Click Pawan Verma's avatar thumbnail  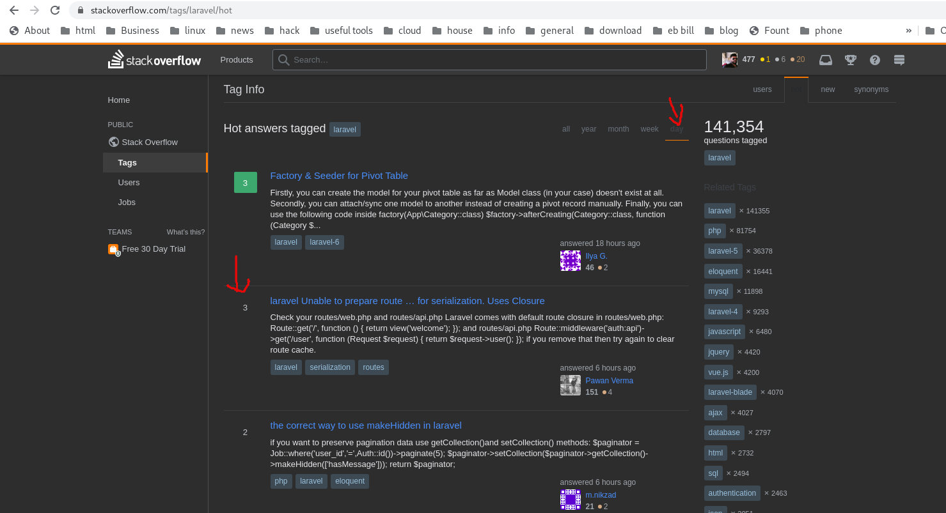coord(571,385)
